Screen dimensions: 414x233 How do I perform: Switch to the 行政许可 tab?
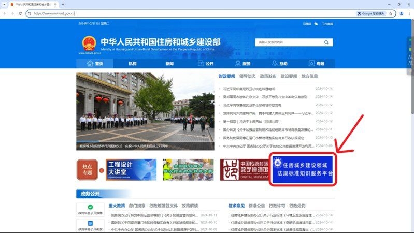[277, 206]
